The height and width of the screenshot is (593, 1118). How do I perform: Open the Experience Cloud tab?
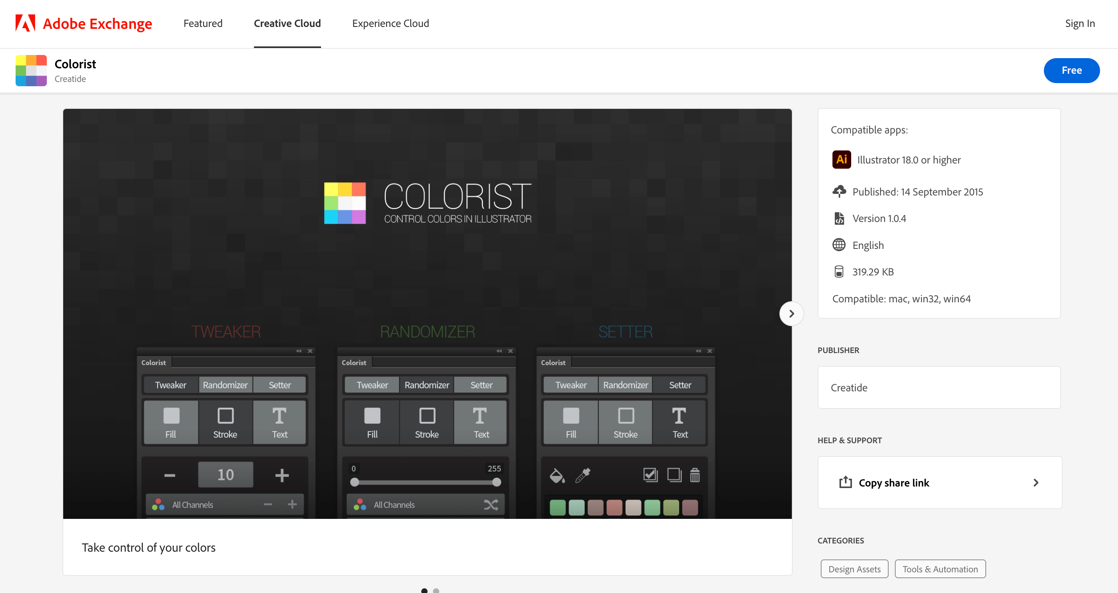click(x=390, y=23)
